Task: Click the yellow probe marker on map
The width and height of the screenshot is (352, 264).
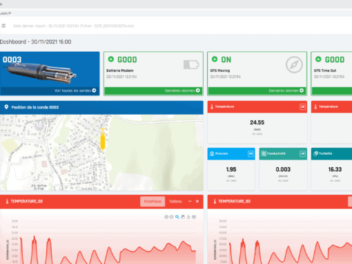Action: click(103, 140)
